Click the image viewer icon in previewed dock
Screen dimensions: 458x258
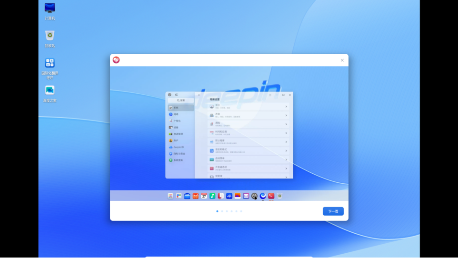click(x=238, y=196)
